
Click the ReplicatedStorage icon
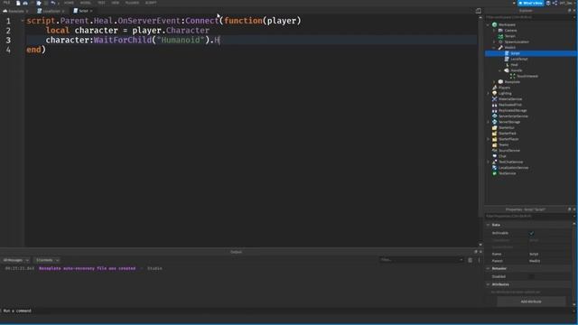495,110
